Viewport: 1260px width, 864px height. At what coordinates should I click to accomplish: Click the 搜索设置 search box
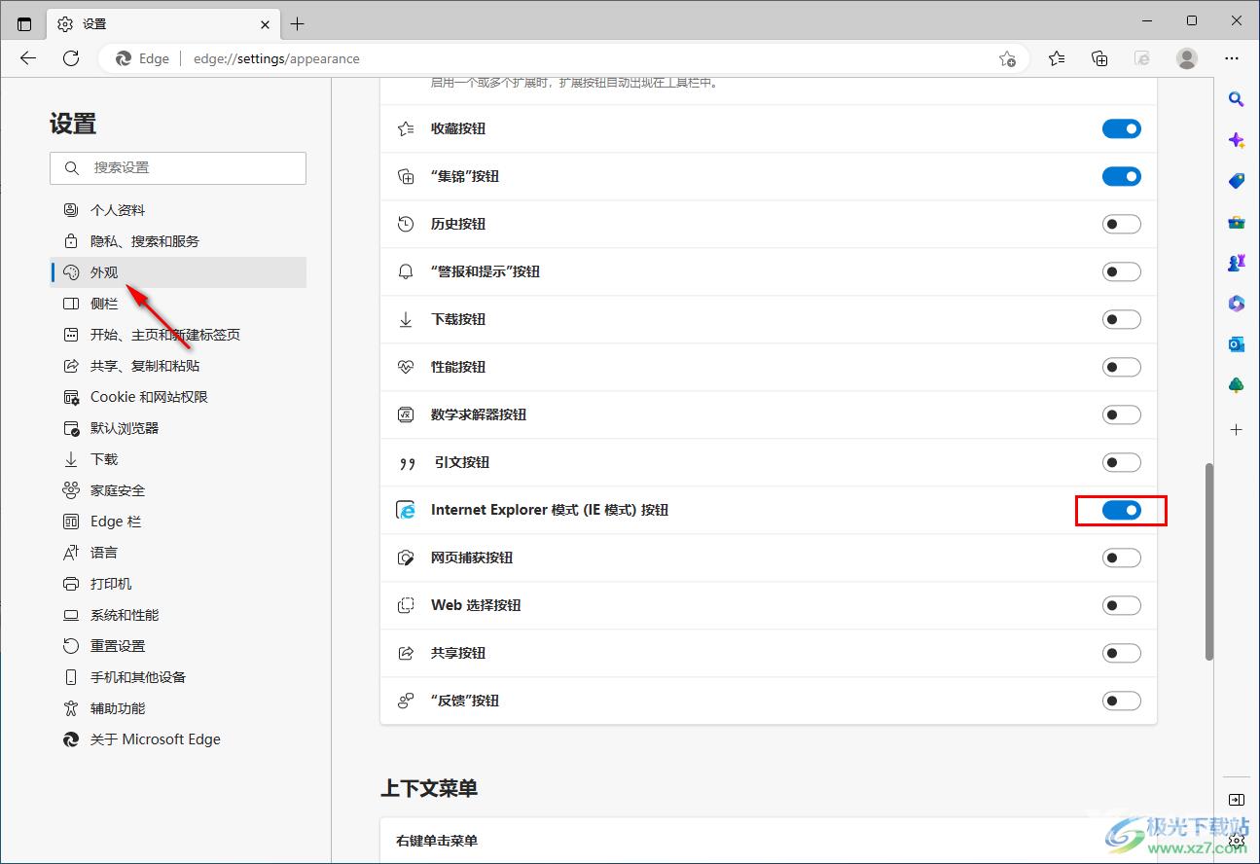(x=178, y=167)
